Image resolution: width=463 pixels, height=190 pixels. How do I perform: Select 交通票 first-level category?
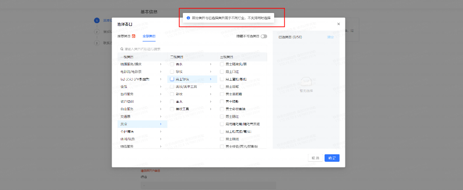(x=142, y=116)
